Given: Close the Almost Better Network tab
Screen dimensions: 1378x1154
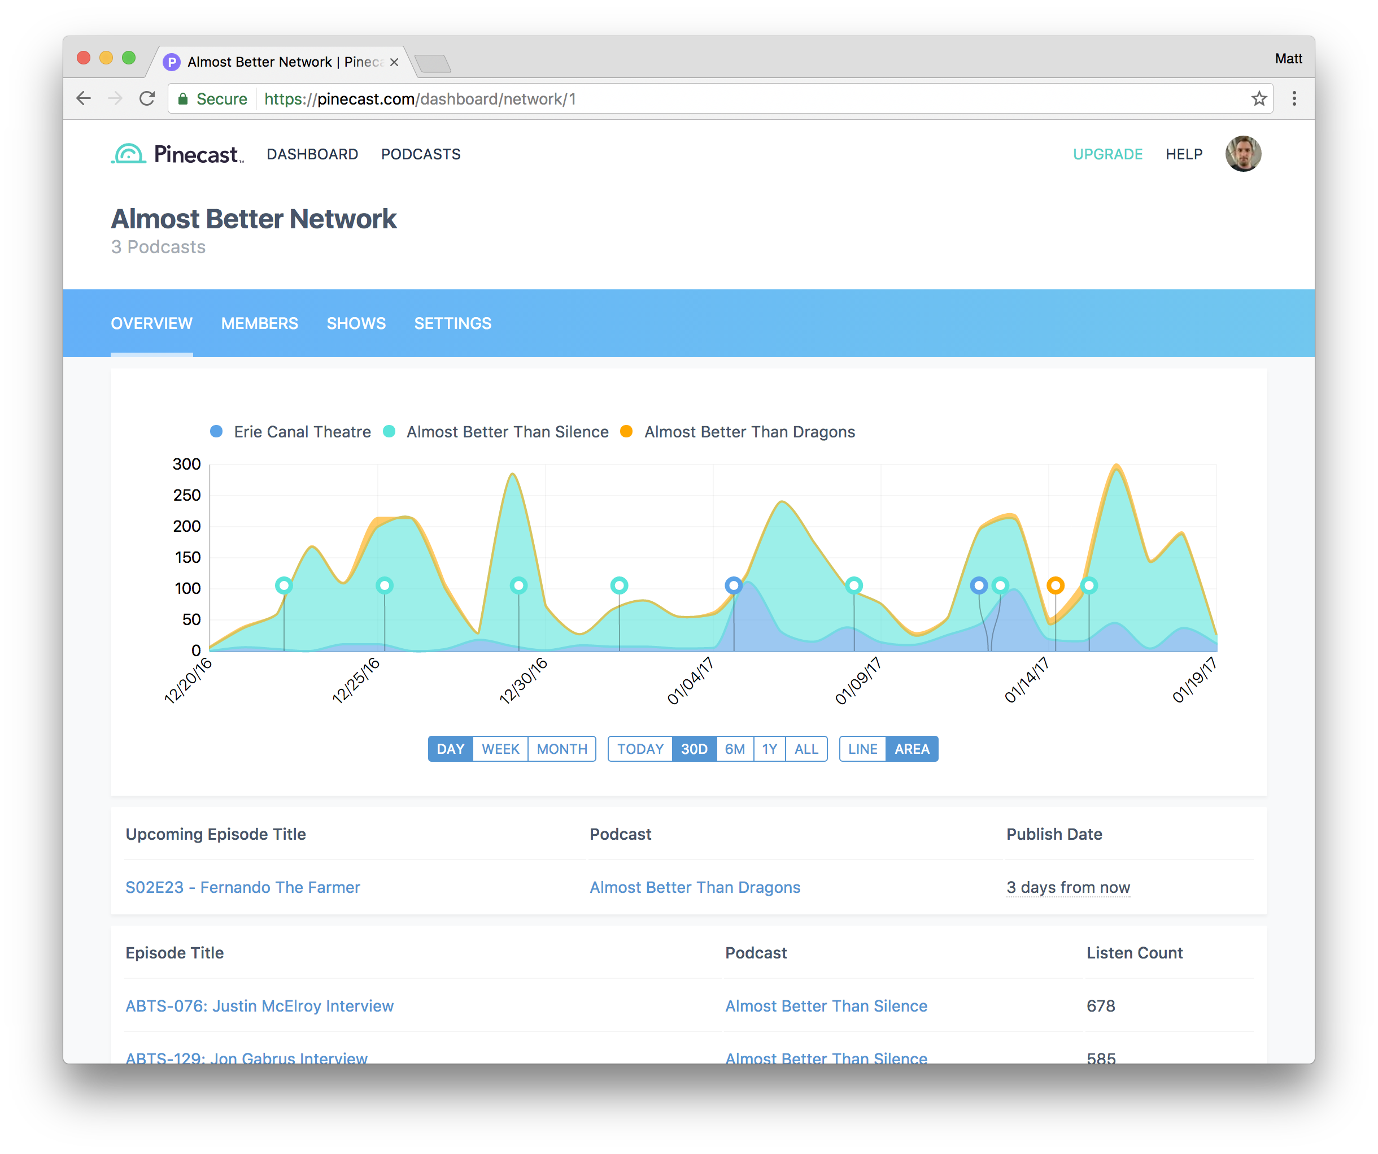Looking at the screenshot, I should [x=394, y=62].
